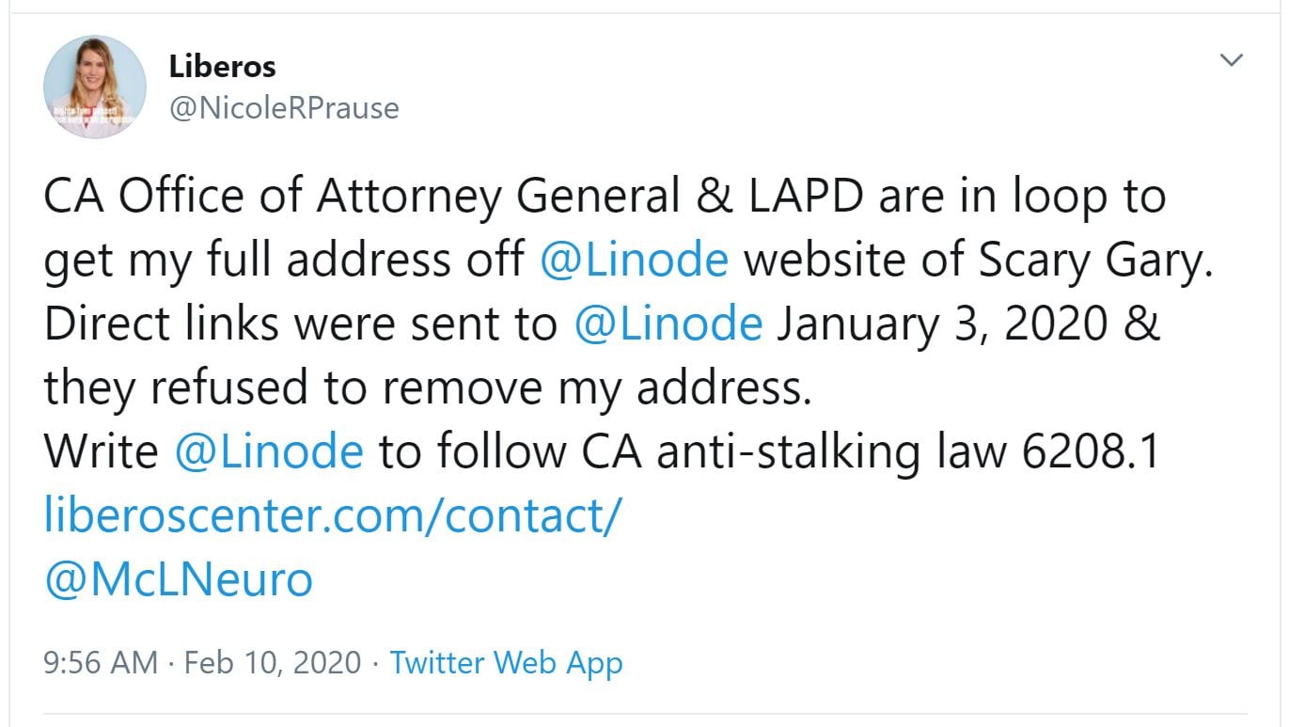
Task: Select the Feb 10, 2020 date
Action: pos(273,662)
